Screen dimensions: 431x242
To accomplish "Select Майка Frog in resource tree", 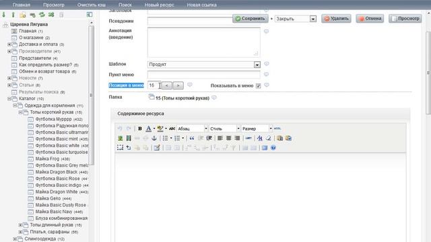I will click(x=53, y=159).
